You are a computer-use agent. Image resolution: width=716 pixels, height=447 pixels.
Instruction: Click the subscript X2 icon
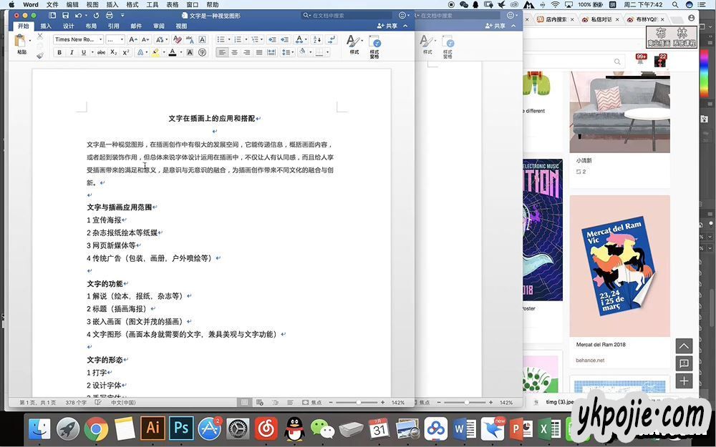click(x=115, y=52)
